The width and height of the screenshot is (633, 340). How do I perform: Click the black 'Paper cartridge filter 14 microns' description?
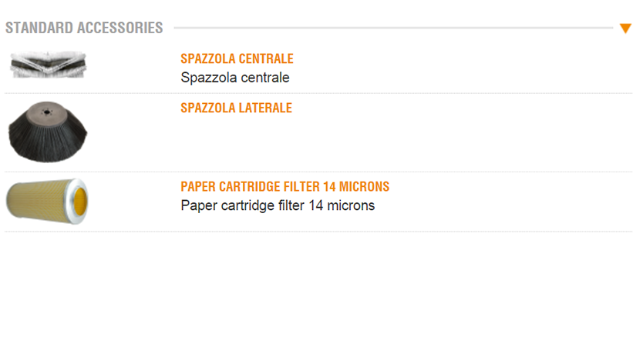pyautogui.click(x=277, y=205)
